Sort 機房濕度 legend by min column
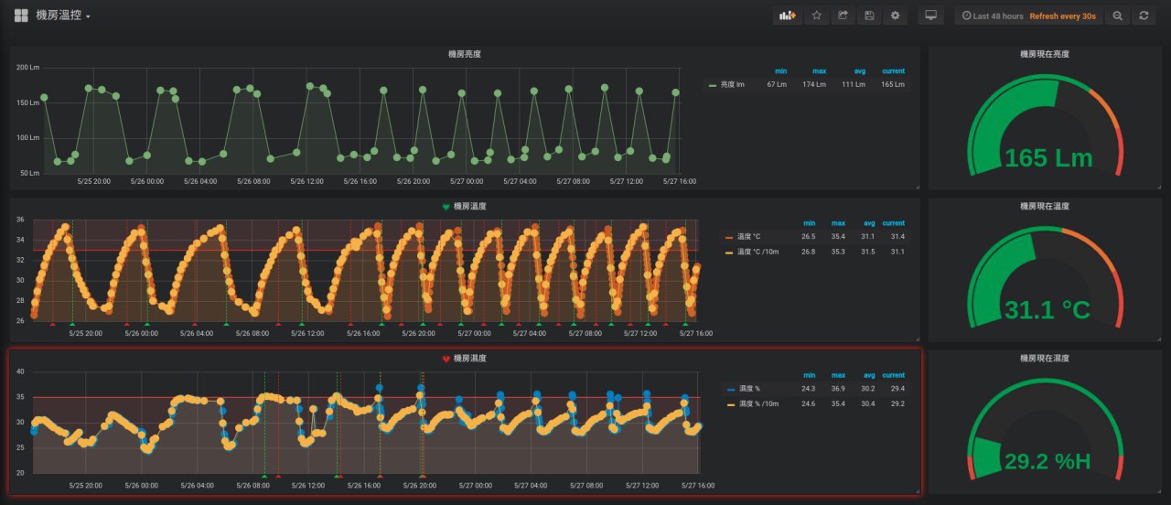The height and width of the screenshot is (505, 1171). click(x=810, y=375)
